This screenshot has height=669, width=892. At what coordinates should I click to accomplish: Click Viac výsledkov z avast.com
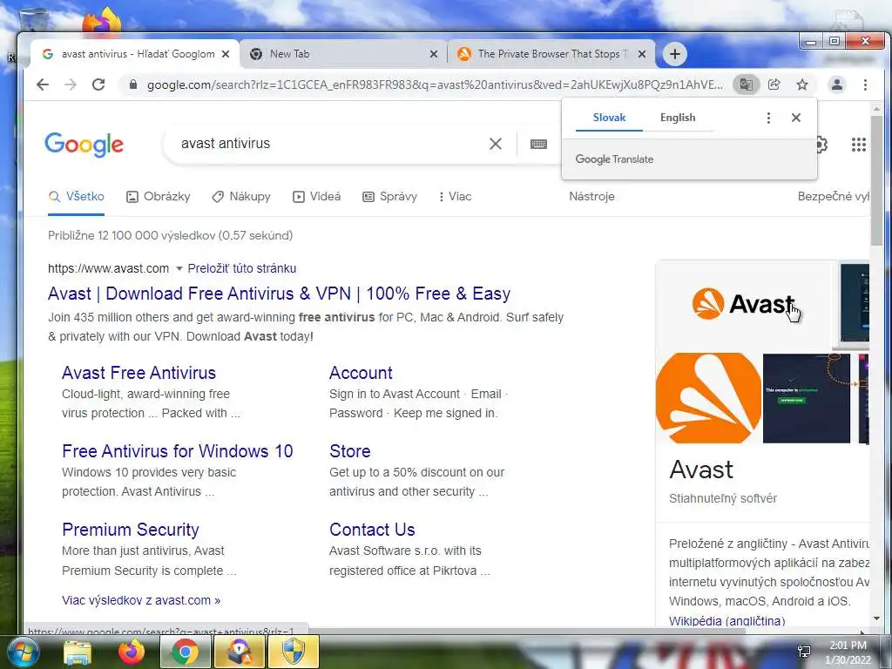coord(141,600)
